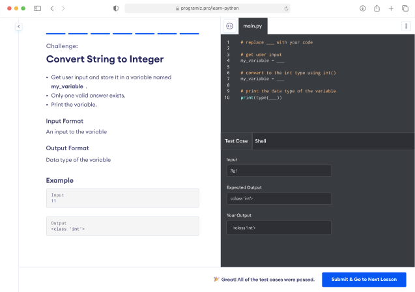Reload the page with the refresh icon

tap(286, 8)
